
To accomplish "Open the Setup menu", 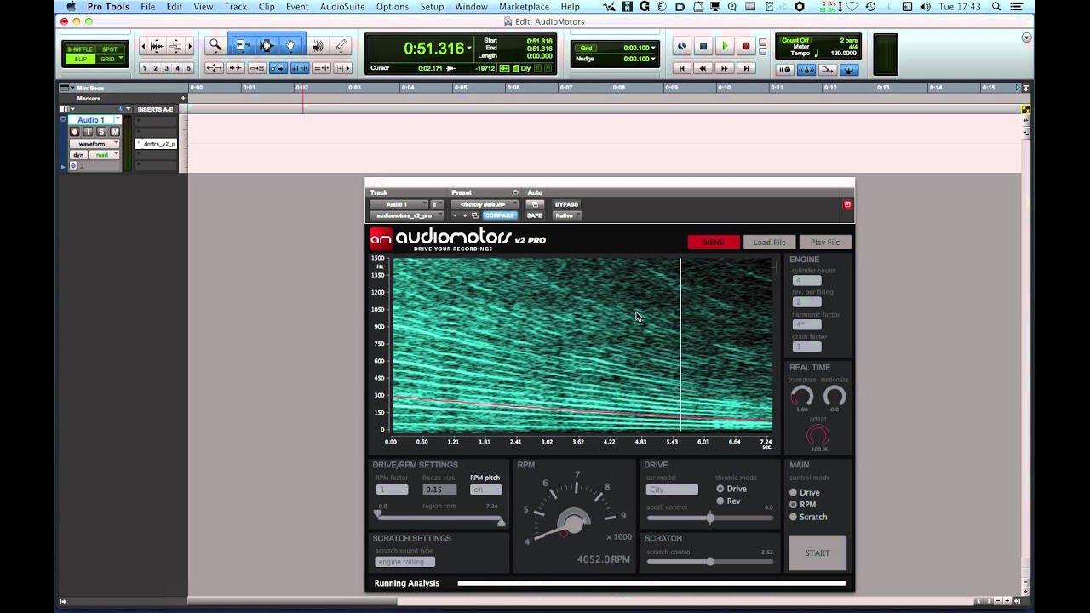I will point(432,7).
